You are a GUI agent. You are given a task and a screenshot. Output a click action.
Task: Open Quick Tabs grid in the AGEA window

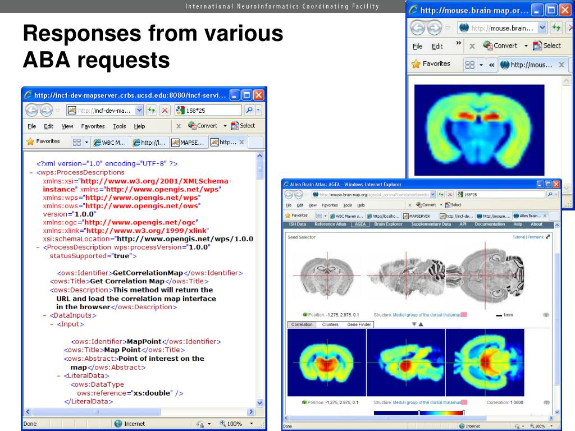pos(319,216)
